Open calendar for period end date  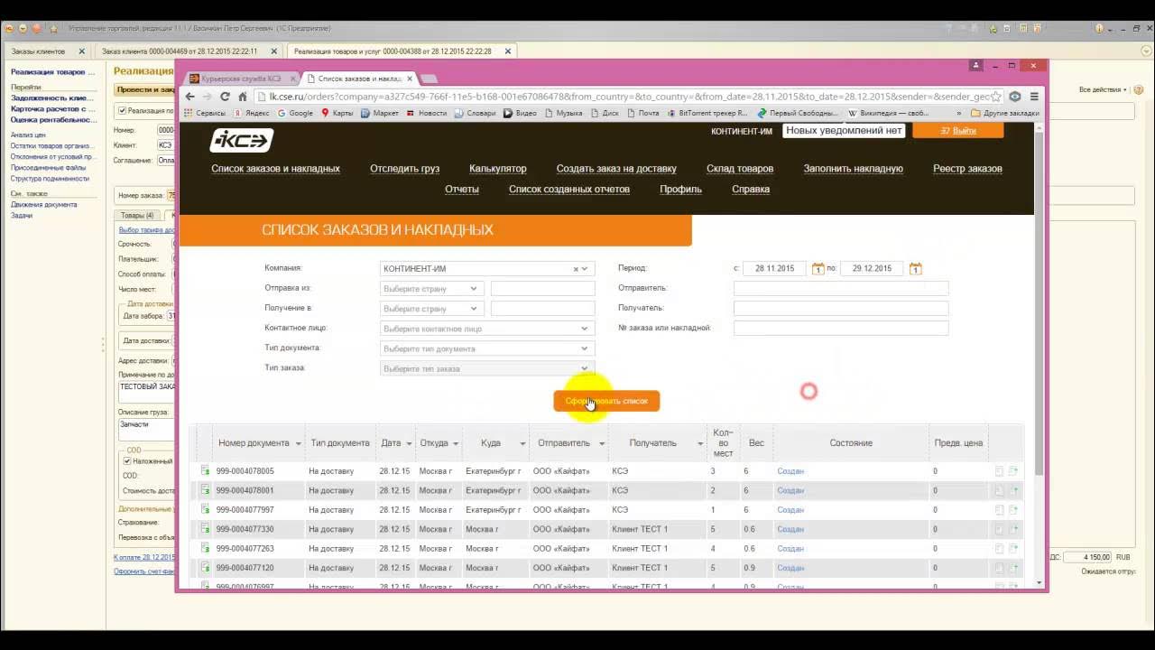coord(915,268)
